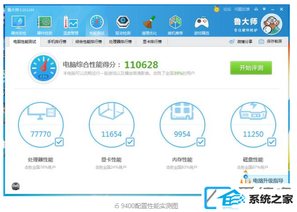Viewport: 297px width, 212px height.
Task: Open the 问题反馈 feedback link
Action: [242, 9]
